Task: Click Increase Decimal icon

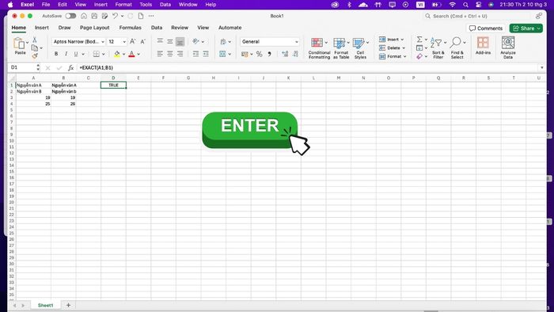Action: 285,54
